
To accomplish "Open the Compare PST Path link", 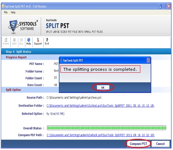I will click(x=100, y=135).
